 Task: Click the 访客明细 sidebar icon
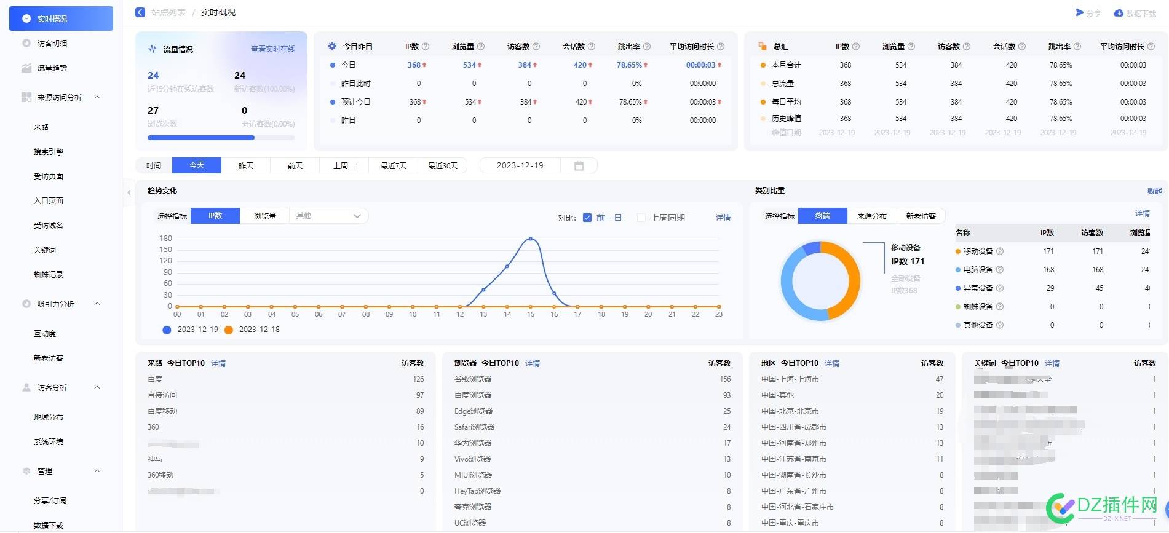[x=26, y=43]
